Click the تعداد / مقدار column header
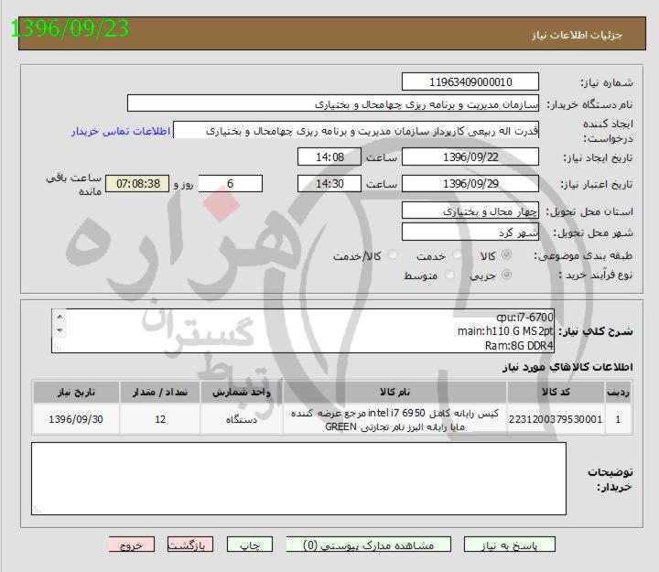 [x=159, y=392]
